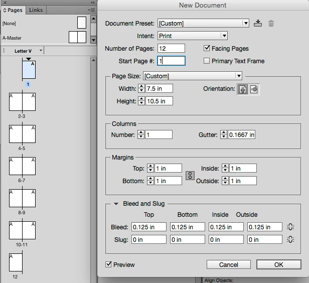Viewport: 309px width, 283px height.
Task: Open the Intent dropdown
Action: click(193, 36)
